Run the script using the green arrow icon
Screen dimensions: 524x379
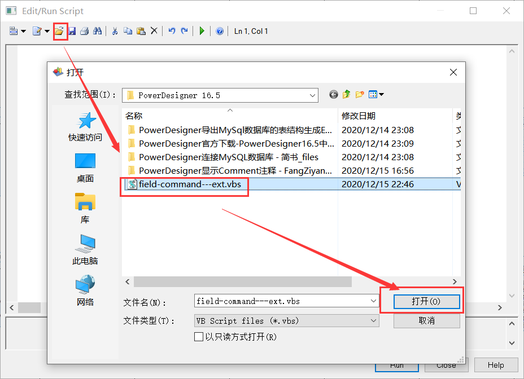coord(202,31)
